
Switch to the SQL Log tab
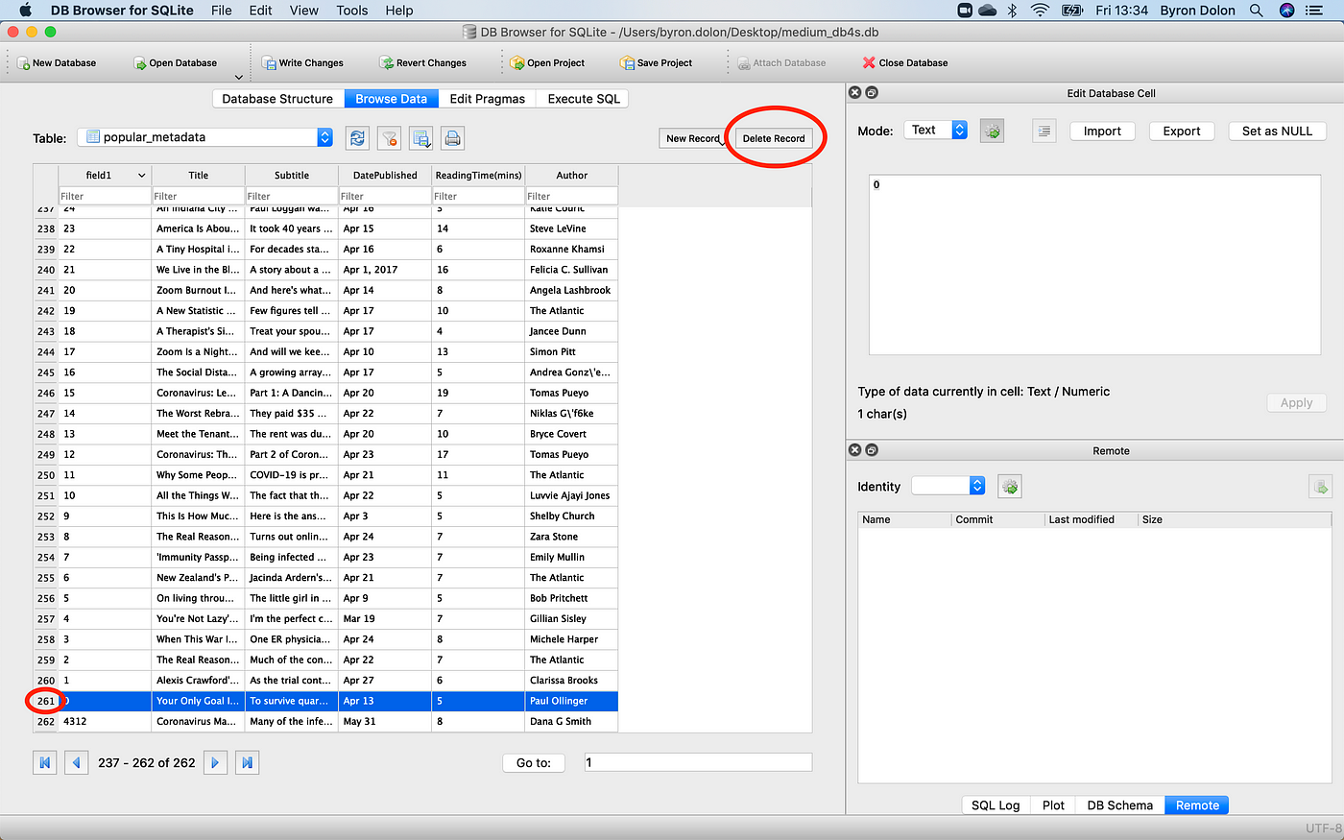(x=996, y=805)
